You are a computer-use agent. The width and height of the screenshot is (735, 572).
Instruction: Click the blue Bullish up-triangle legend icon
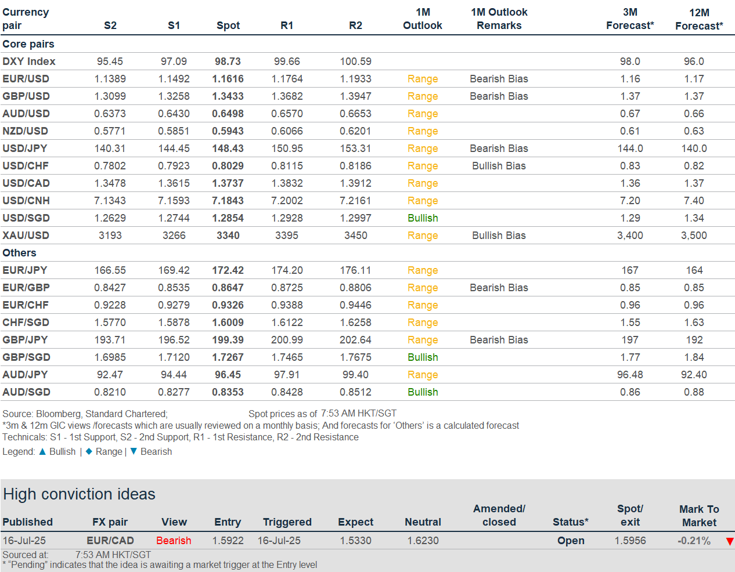coord(42,451)
